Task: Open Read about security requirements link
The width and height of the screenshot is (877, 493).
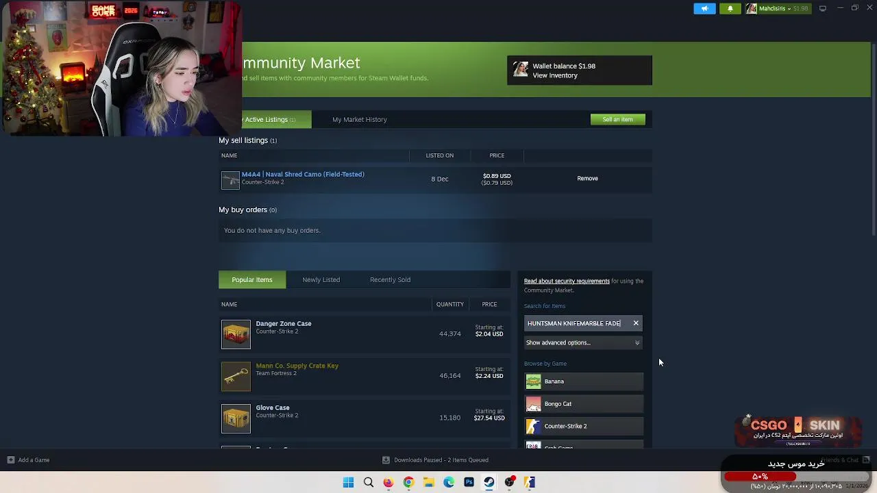Action: (567, 281)
